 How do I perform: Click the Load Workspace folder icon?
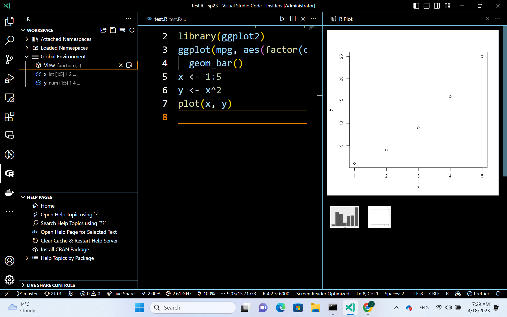[103, 30]
